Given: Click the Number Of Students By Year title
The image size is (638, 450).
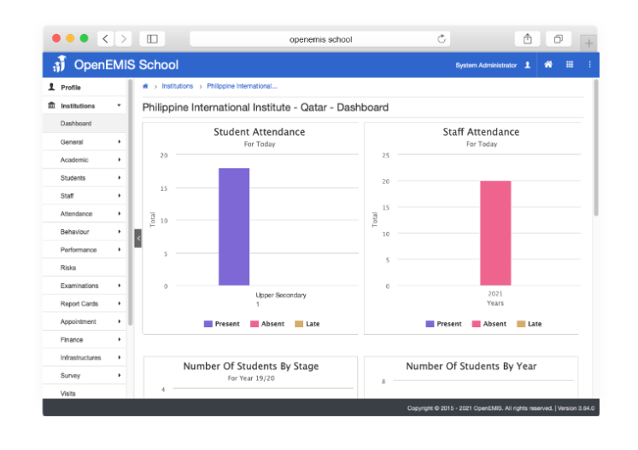Looking at the screenshot, I should [471, 366].
